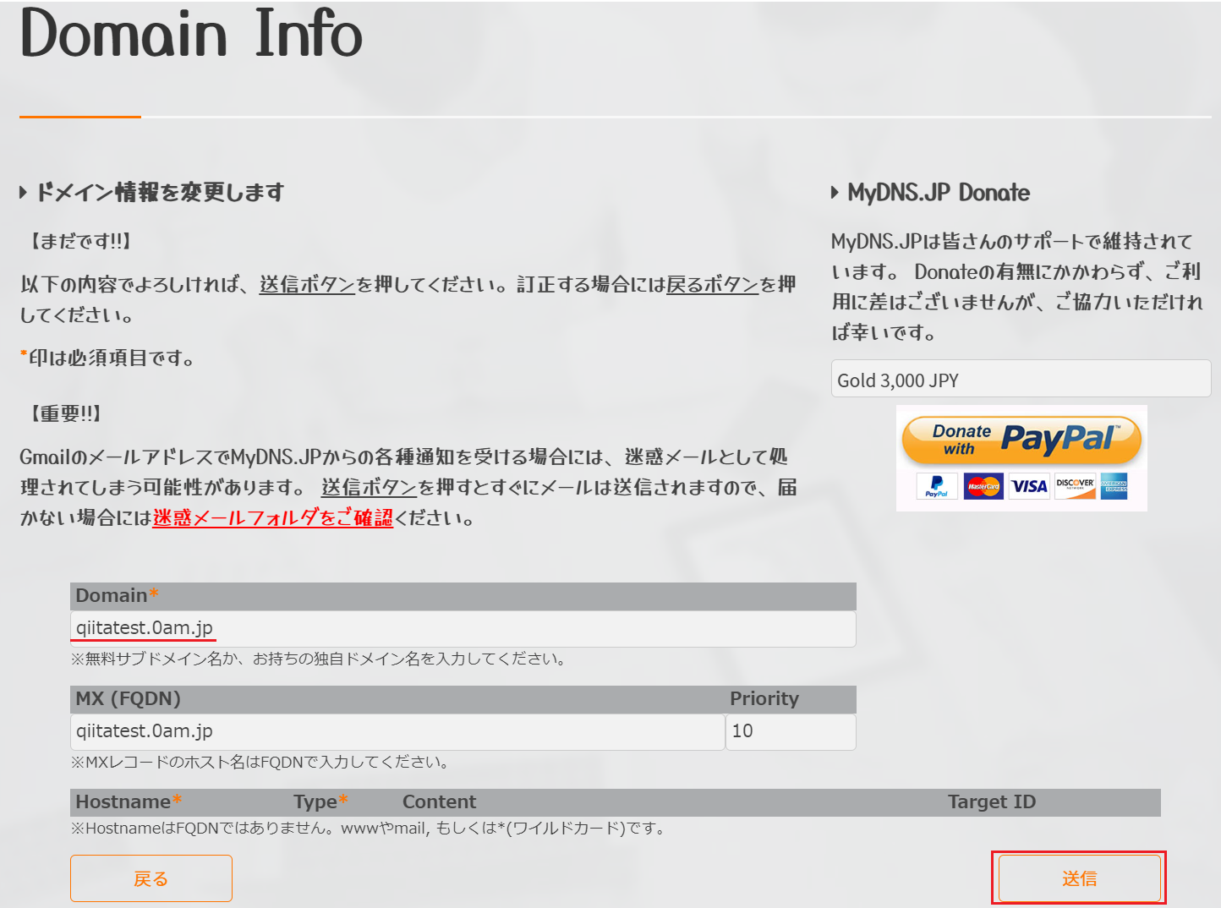Screen dimensions: 1221x908
Task: Select the Discover card icon
Action: point(1074,485)
